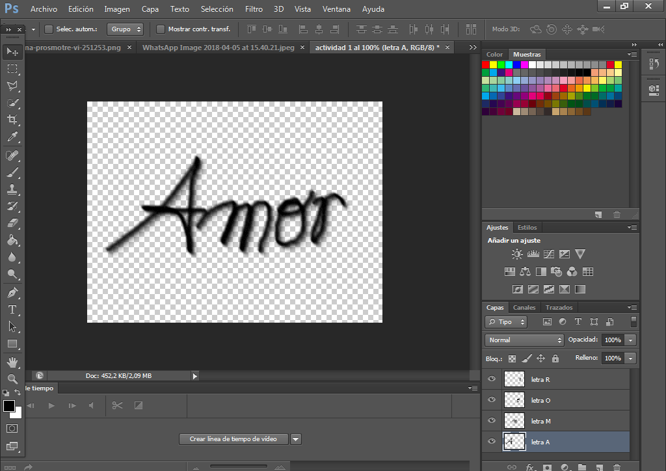
Task: Click the Opacidad value field
Action: point(613,340)
